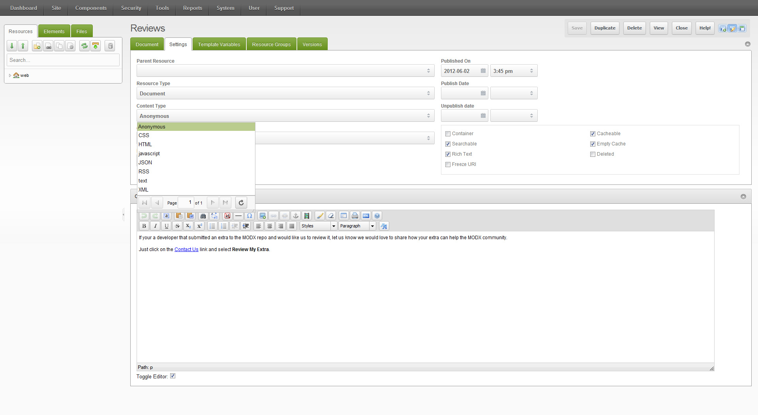Insert an anchor with the anchor icon

(x=296, y=216)
